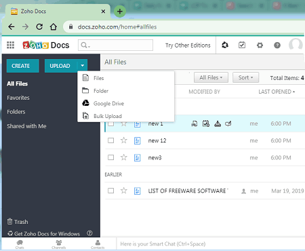Open Folders in the sidebar

(x=16, y=112)
